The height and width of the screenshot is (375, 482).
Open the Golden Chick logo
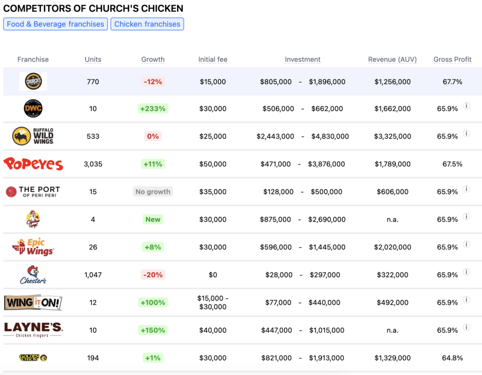coord(33,358)
